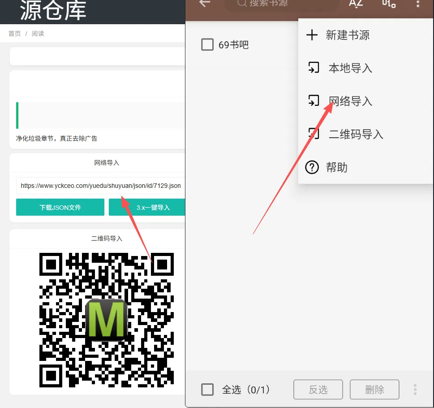Click the plus icon beside 新建书源
The width and height of the screenshot is (434, 408).
(312, 35)
